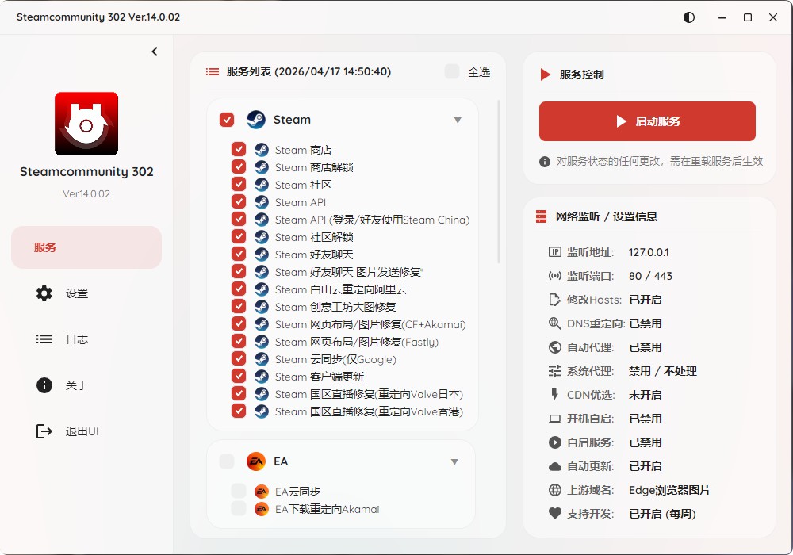Viewport: 793px width, 555px height.
Task: Uncheck Steam 客户端更新 checkbox
Action: click(239, 376)
